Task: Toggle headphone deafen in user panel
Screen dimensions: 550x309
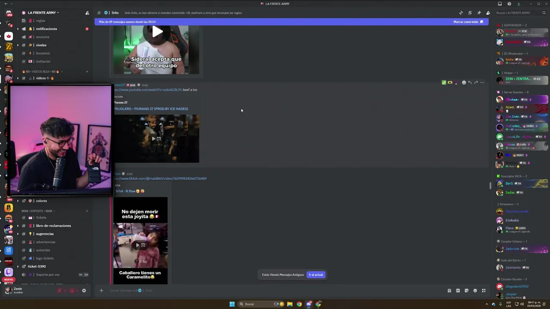Action: [x=72, y=291]
